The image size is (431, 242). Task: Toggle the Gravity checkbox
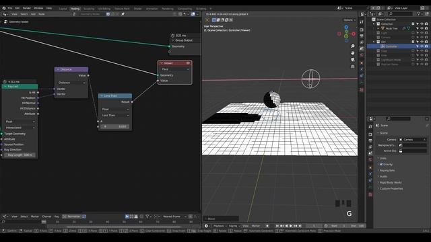pyautogui.click(x=381, y=164)
